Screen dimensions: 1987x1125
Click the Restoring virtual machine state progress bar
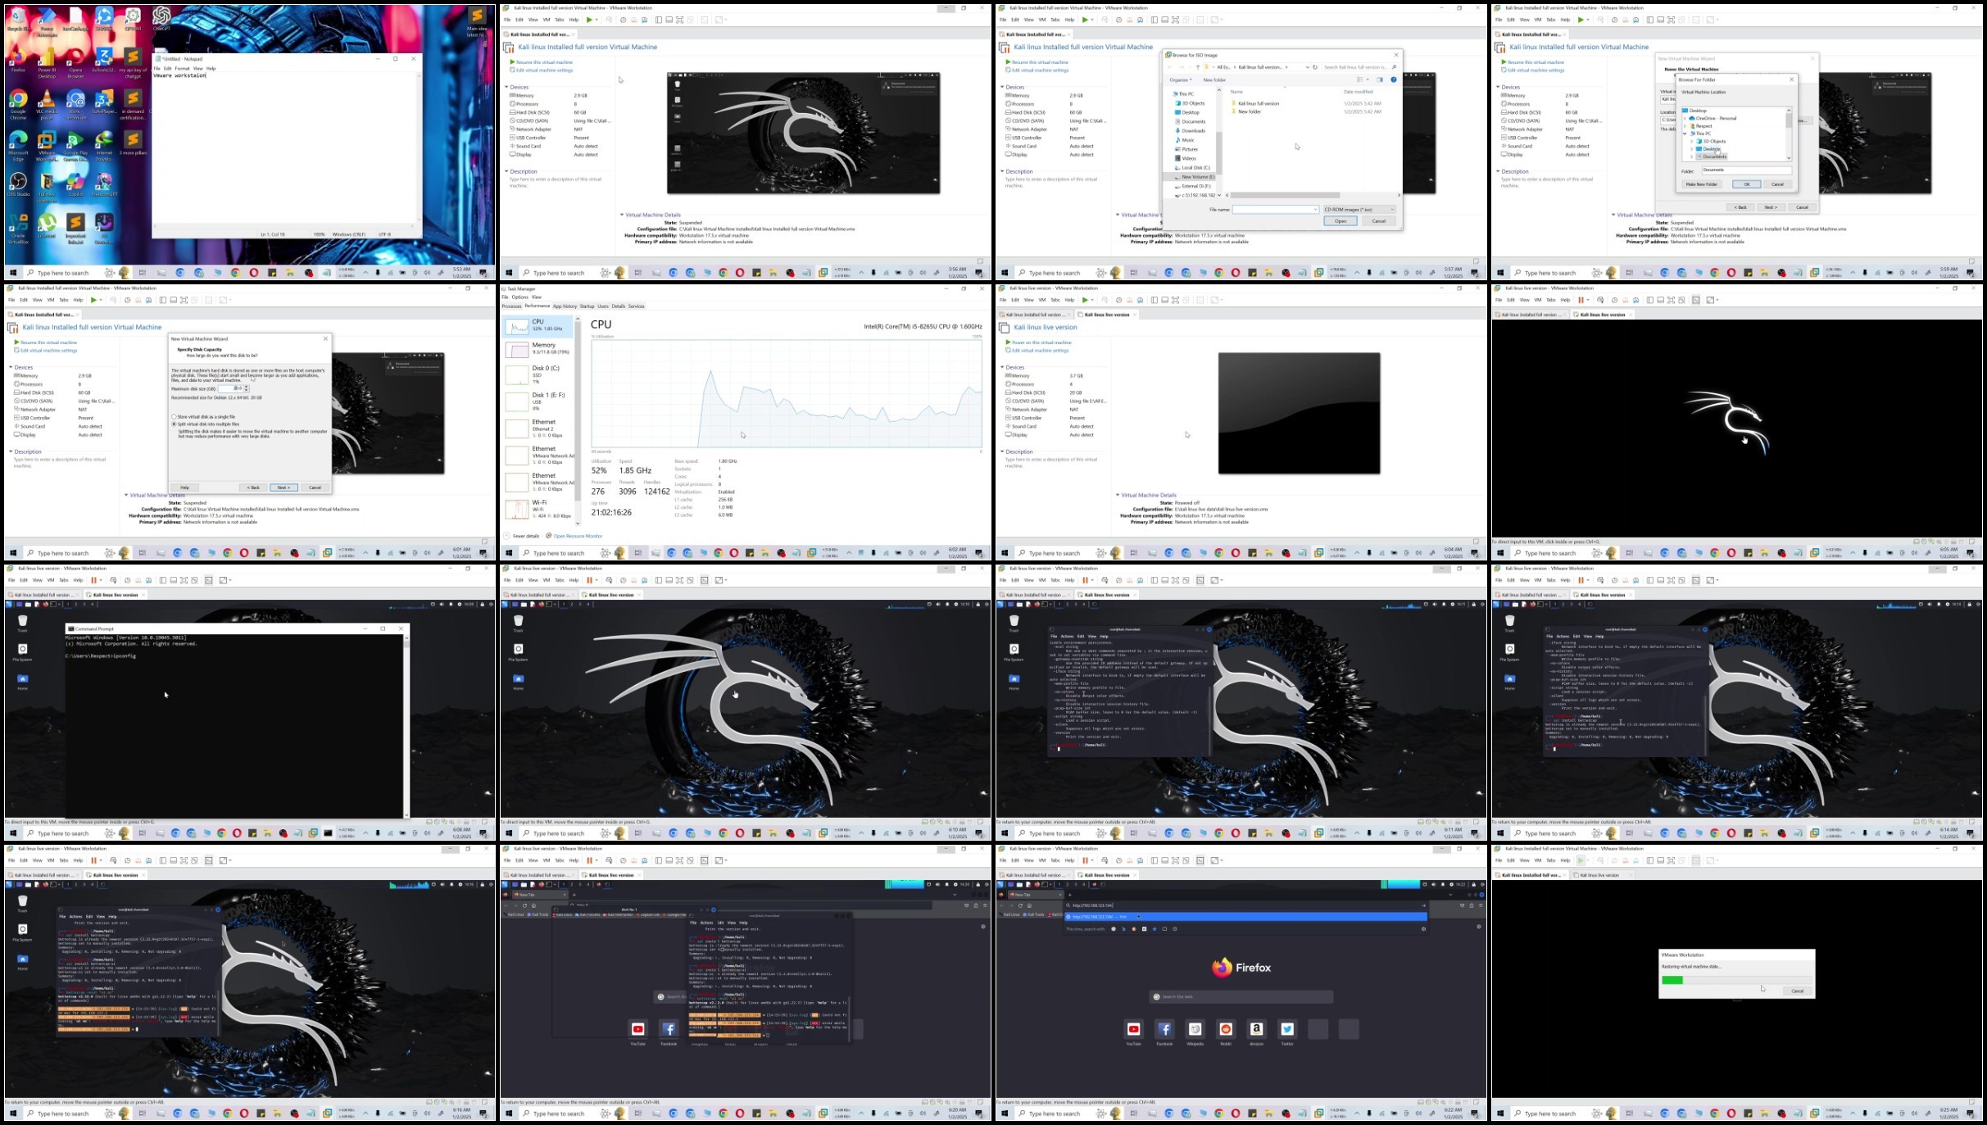[1735, 980]
